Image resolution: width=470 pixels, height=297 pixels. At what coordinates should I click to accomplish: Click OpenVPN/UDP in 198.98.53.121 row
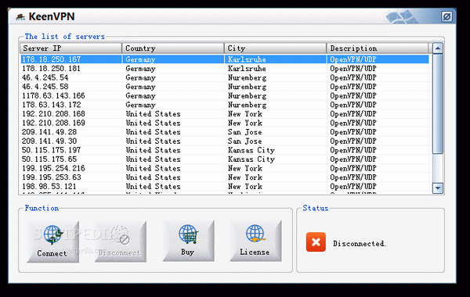(353, 186)
